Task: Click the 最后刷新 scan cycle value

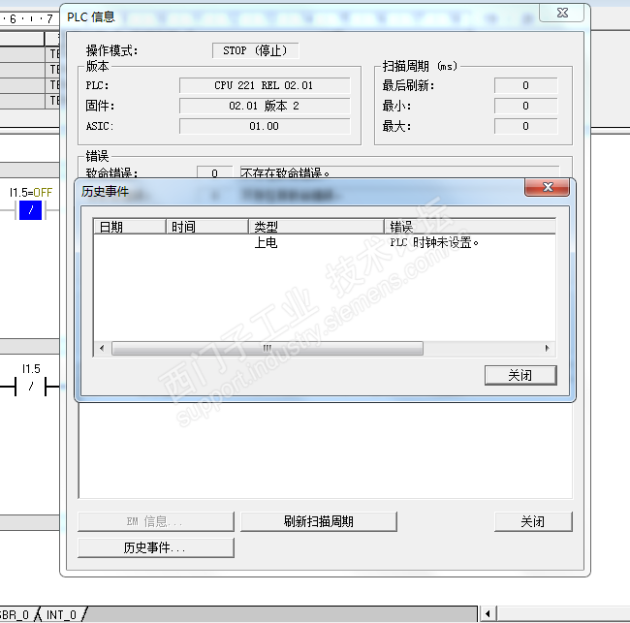Action: [x=526, y=85]
